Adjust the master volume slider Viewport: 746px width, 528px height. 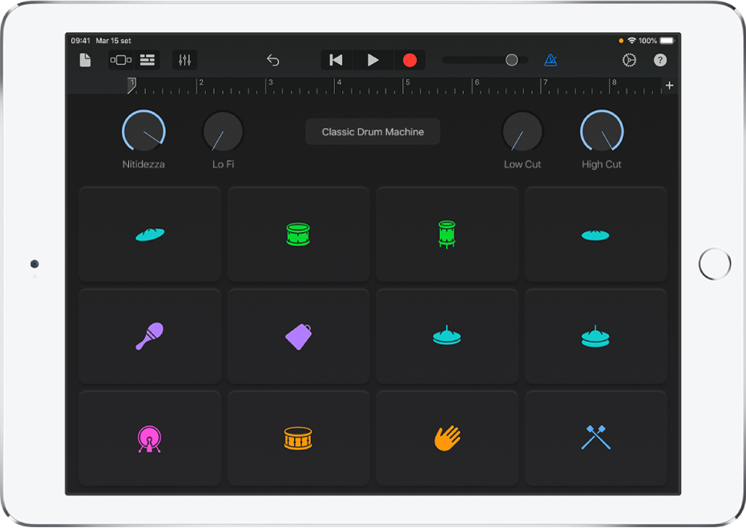point(511,59)
